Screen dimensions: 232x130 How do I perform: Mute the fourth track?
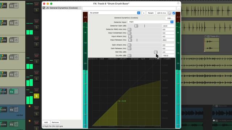point(36,56)
